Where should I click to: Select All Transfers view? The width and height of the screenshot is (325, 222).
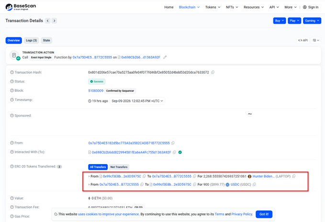(x=98, y=167)
